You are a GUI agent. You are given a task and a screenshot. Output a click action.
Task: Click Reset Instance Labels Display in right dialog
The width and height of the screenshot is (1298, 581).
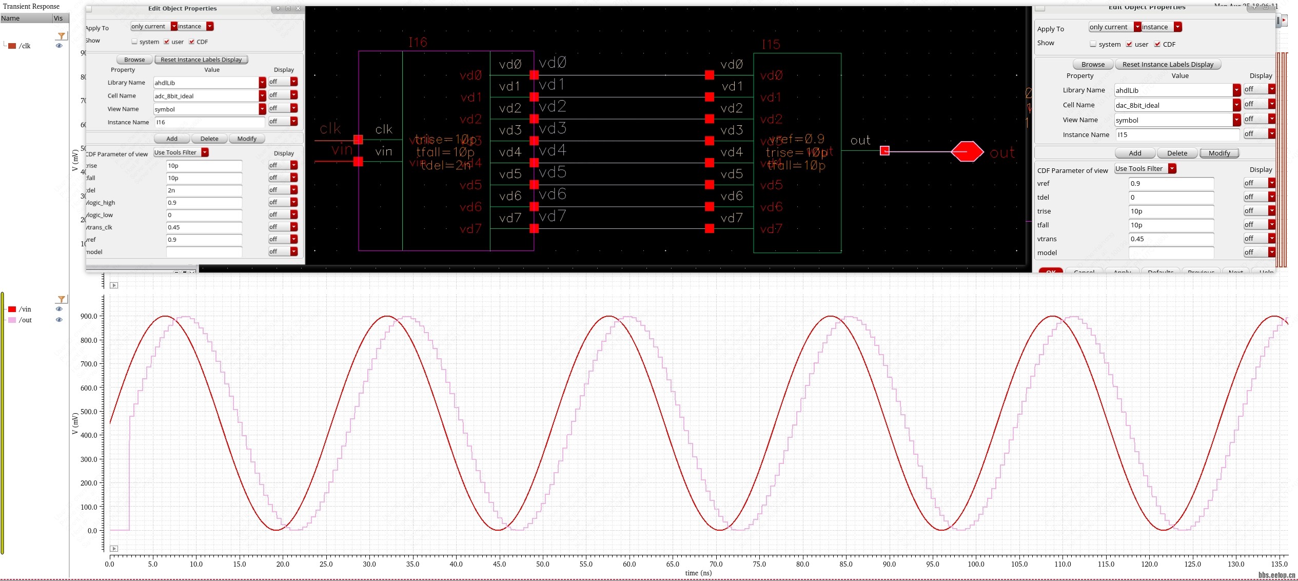pyautogui.click(x=1168, y=64)
